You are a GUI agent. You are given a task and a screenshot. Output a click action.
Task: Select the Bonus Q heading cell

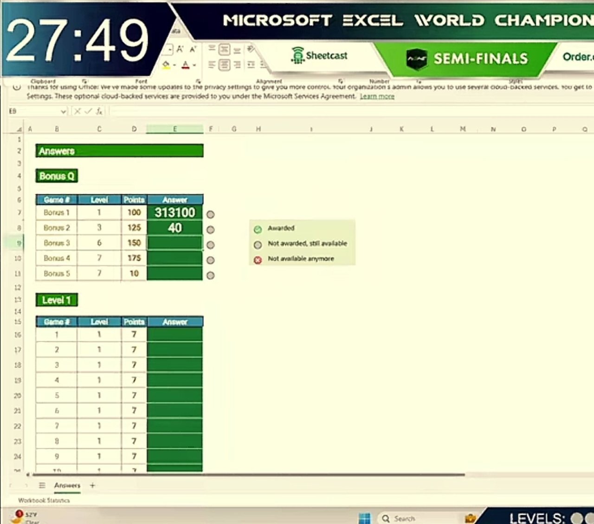click(x=57, y=176)
